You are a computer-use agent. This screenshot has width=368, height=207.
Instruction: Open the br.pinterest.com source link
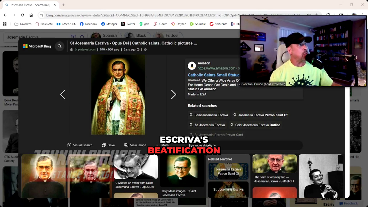(85, 49)
